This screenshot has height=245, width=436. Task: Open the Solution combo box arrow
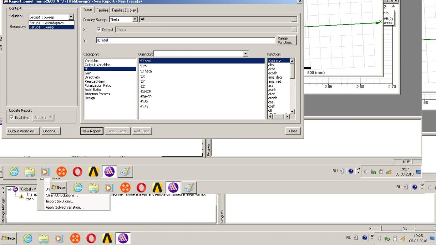tap(71, 17)
